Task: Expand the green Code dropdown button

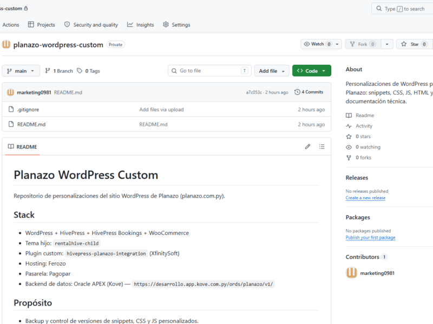Action: click(x=312, y=71)
